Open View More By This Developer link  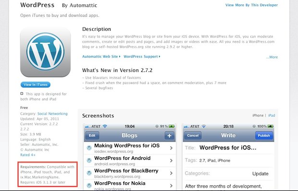coord(251,5)
